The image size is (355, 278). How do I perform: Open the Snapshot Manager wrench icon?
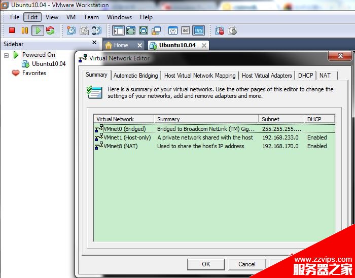pyautogui.click(x=97, y=30)
